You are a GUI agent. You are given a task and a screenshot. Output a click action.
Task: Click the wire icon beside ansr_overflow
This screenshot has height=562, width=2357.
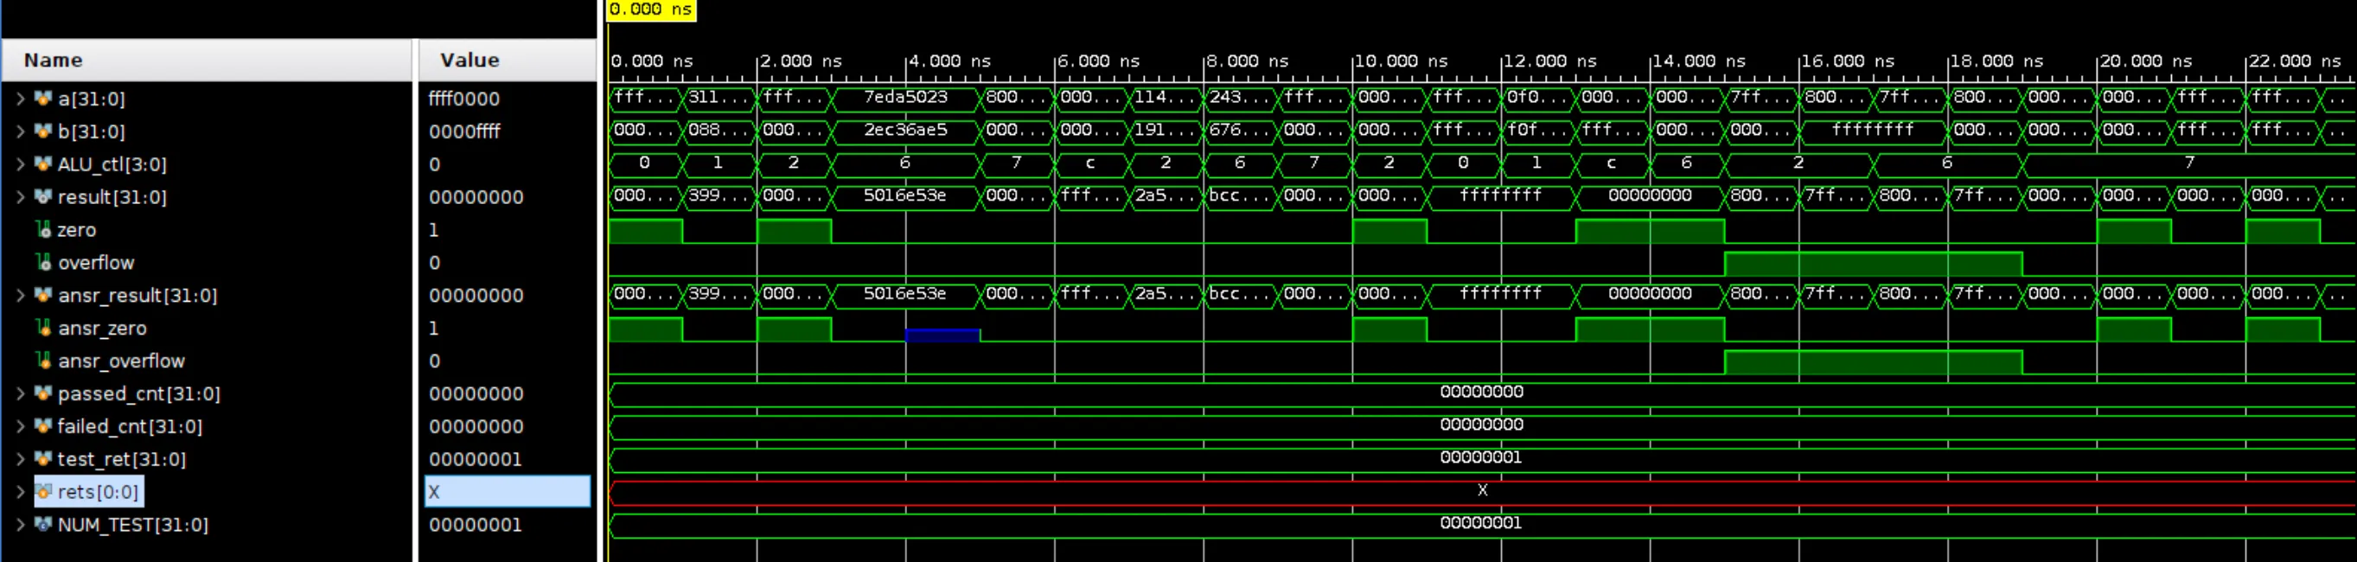point(43,361)
